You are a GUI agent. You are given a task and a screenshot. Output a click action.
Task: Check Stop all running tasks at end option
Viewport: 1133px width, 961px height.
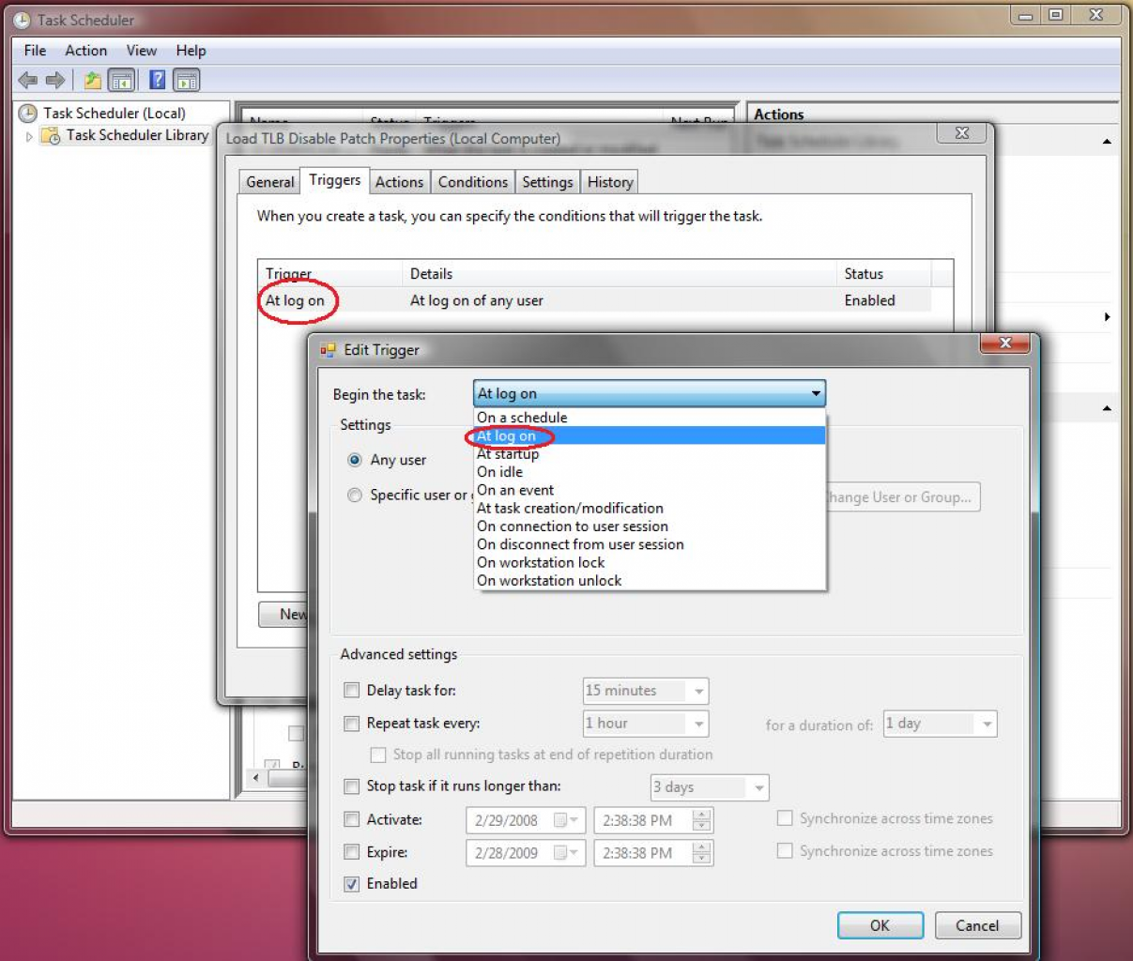point(378,755)
